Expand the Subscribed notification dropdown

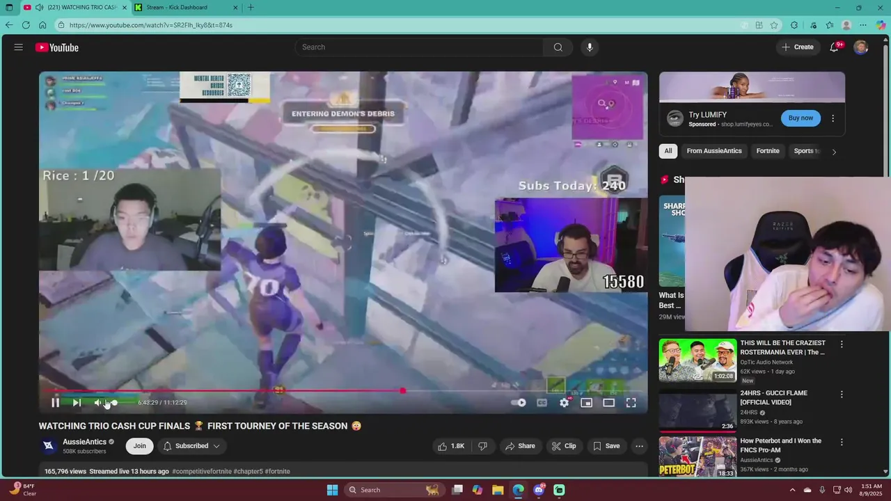(x=191, y=446)
